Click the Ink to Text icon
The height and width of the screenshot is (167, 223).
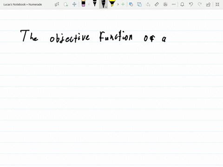[x=148, y=4]
